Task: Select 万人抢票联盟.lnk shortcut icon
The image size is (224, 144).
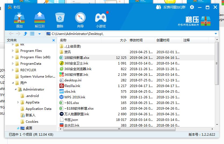Action: [61, 114]
